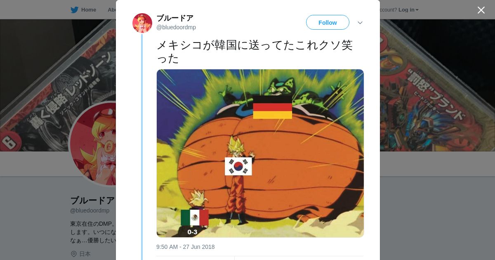495x260 pixels.
Task: Click the German flag in the meme
Action: tap(272, 107)
